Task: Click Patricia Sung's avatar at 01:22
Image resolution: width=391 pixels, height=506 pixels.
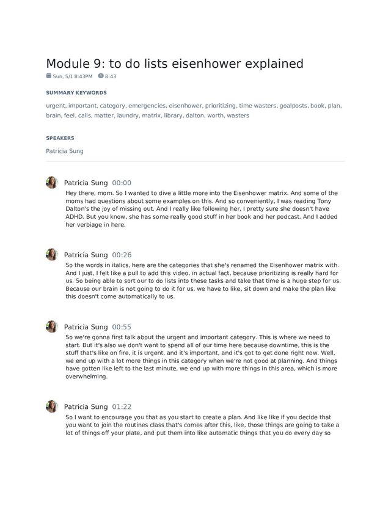Action: pyautogui.click(x=51, y=406)
